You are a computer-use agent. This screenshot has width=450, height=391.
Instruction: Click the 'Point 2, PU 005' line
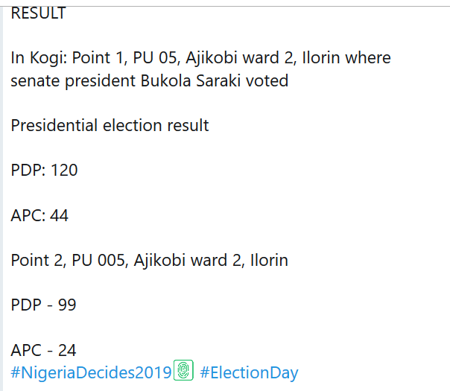click(x=149, y=261)
